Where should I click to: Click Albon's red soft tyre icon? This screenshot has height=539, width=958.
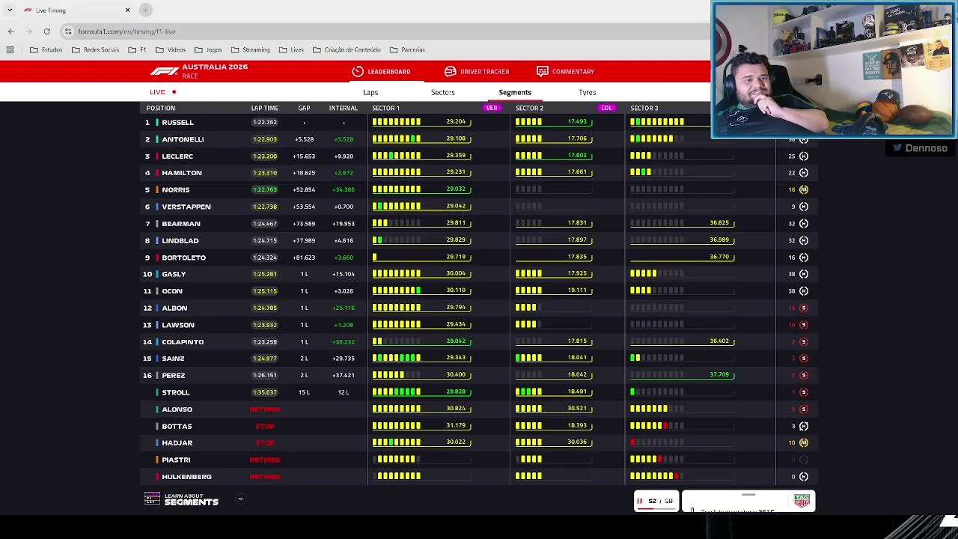803,308
